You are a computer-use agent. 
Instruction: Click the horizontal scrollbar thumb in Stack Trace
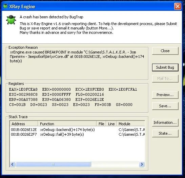point(53,164)
